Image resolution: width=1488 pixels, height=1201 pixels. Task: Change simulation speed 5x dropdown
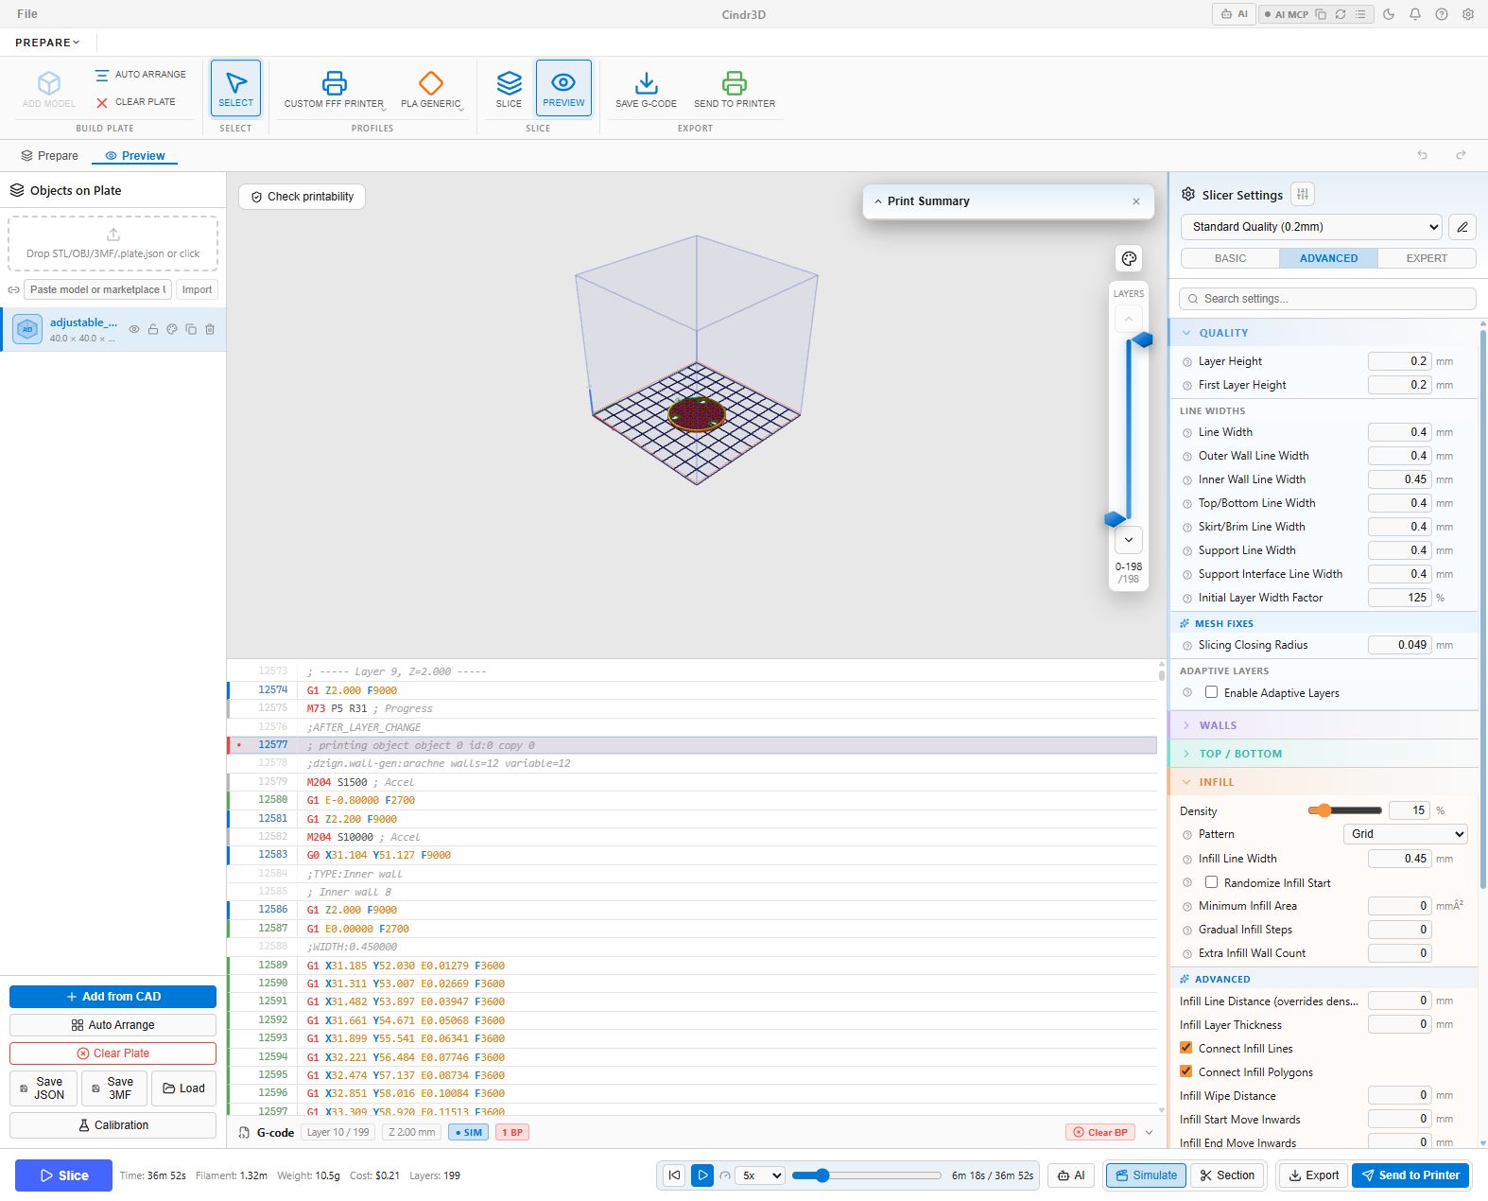[x=761, y=1175]
